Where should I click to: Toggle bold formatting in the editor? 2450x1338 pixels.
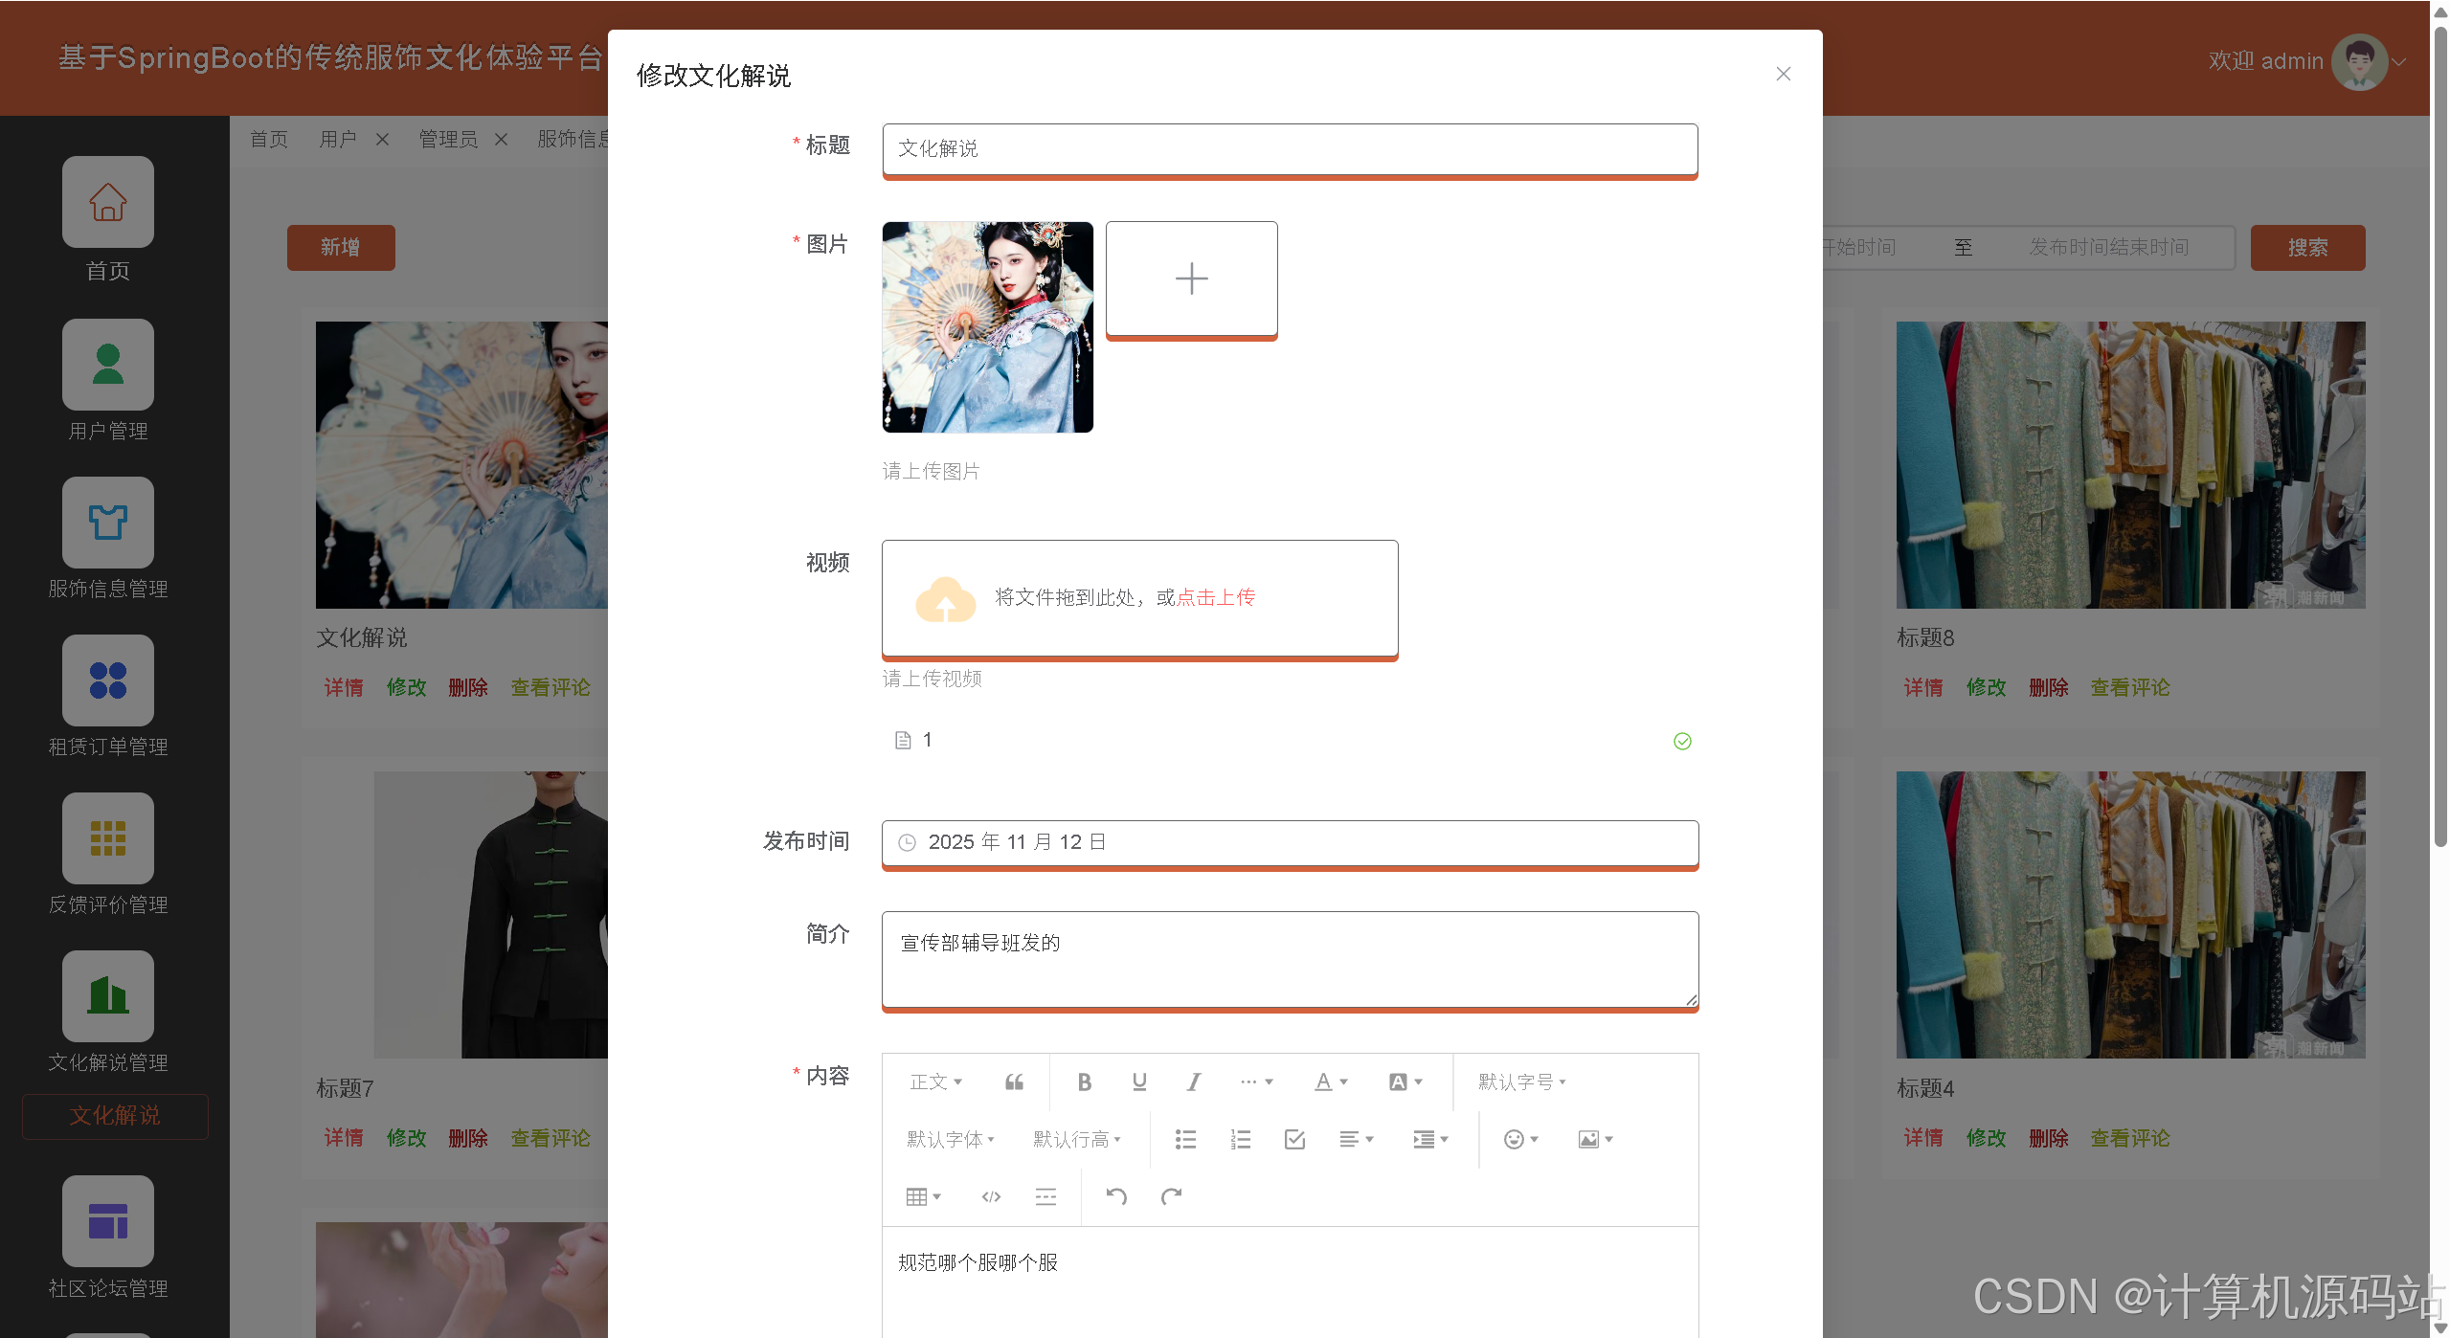click(1084, 1082)
